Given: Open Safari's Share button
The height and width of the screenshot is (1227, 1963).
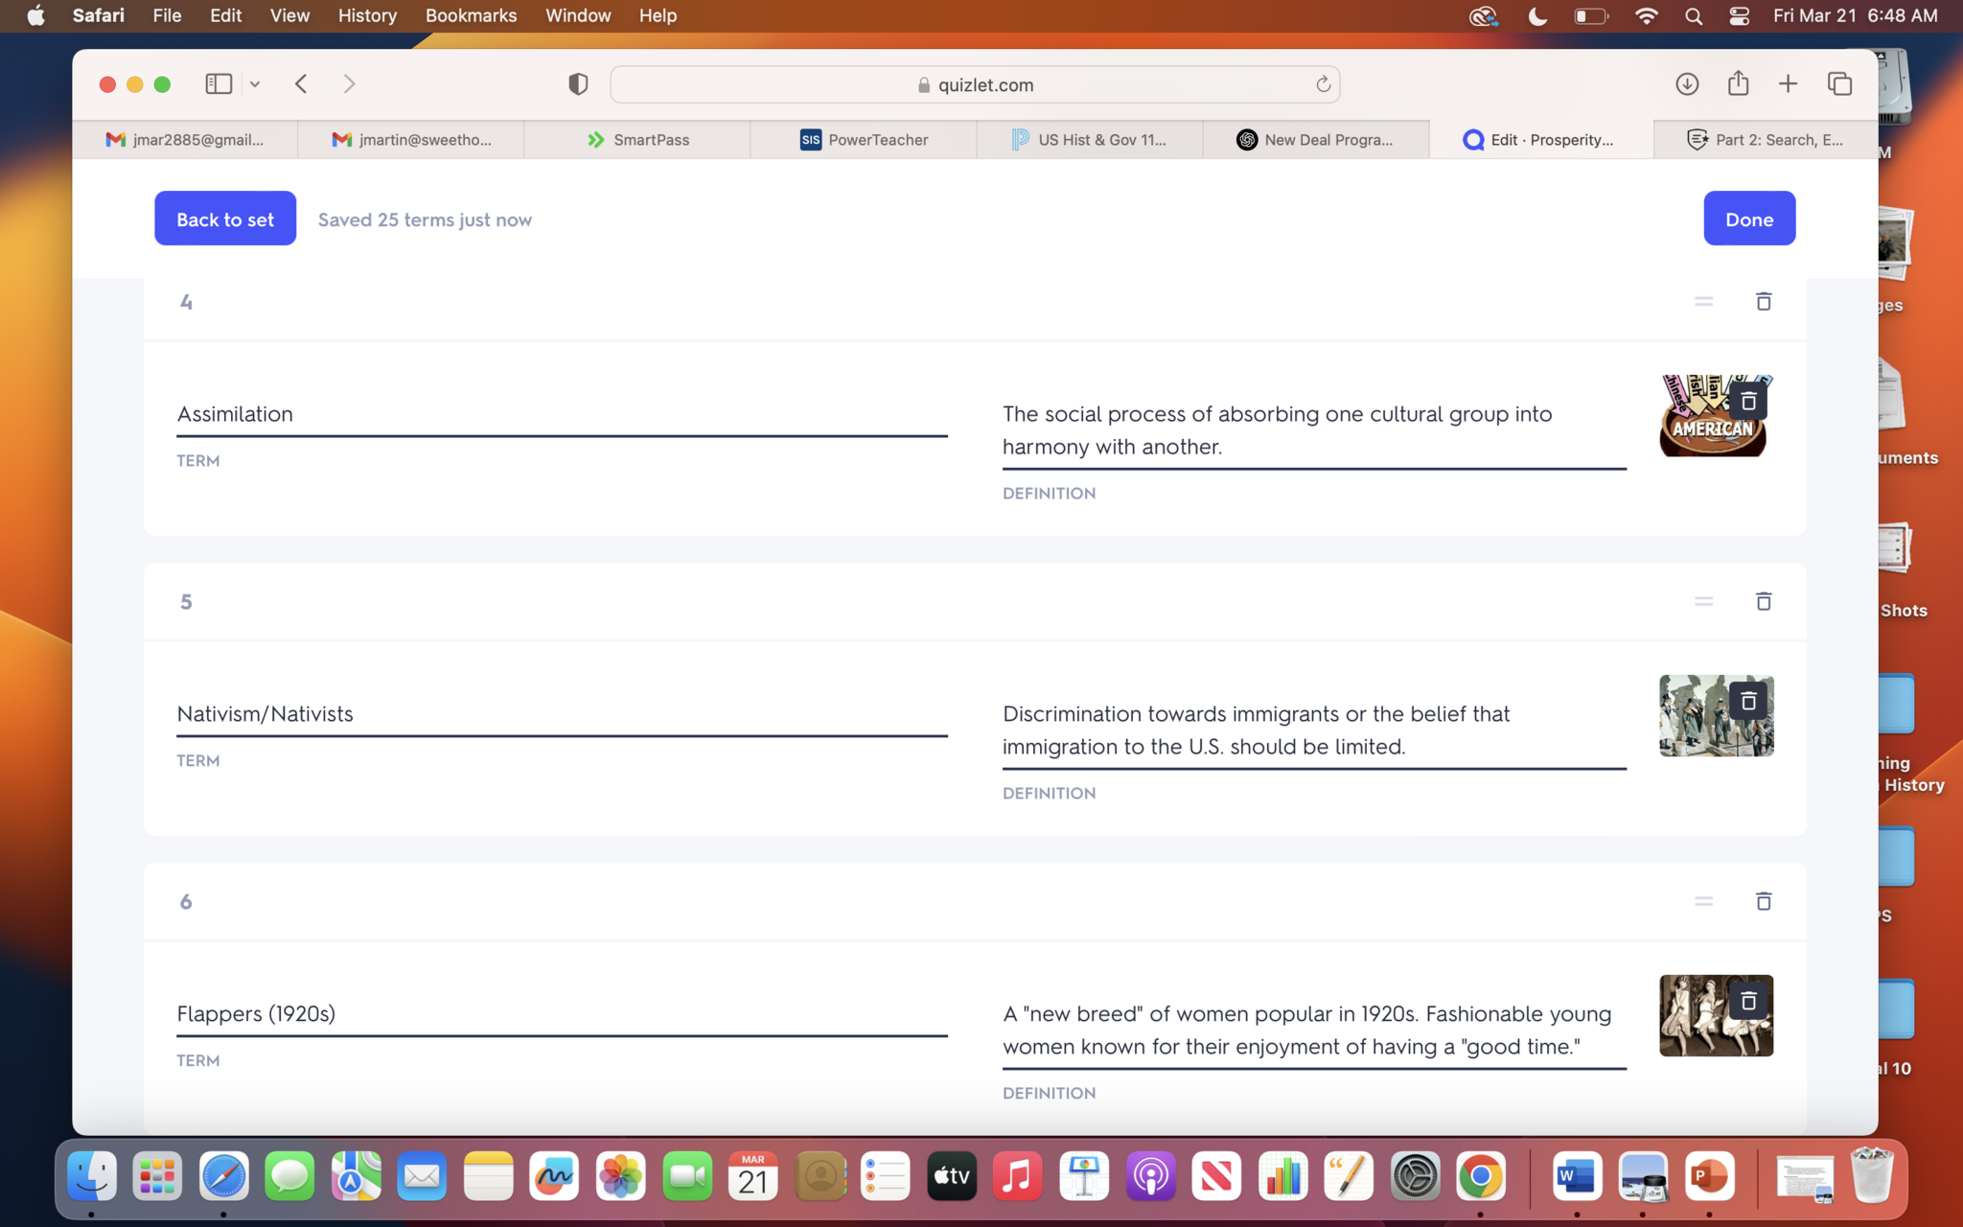Looking at the screenshot, I should pyautogui.click(x=1738, y=84).
